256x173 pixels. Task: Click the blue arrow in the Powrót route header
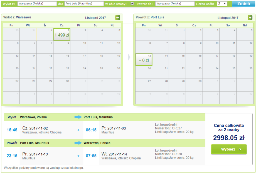coord(78,143)
